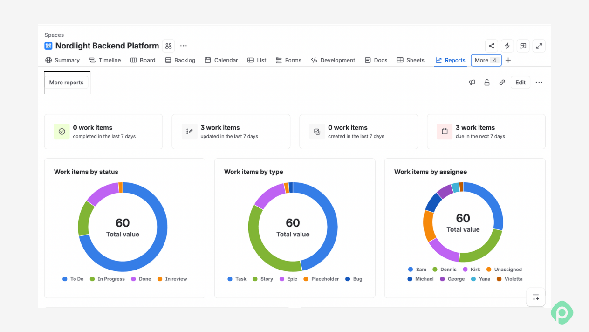Switch to the Timeline tab
The image size is (589, 332).
point(105,60)
